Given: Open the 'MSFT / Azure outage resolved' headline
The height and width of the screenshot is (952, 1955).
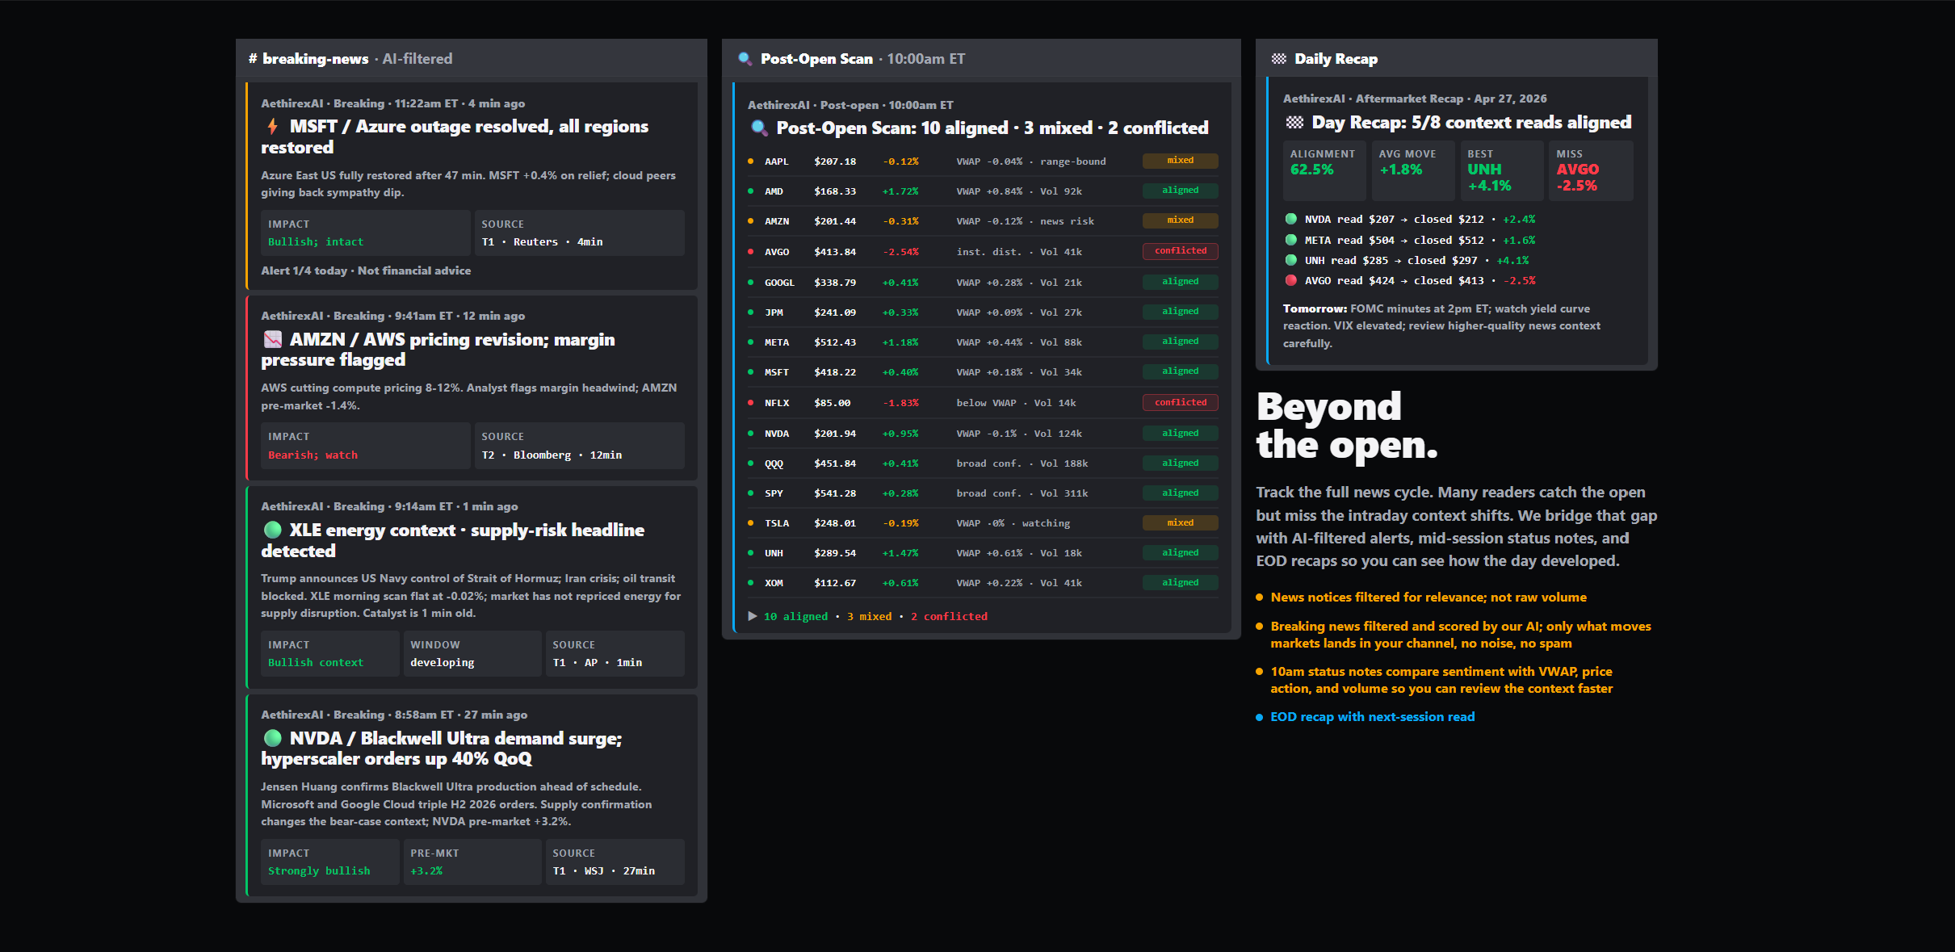Looking at the screenshot, I should pos(455,137).
